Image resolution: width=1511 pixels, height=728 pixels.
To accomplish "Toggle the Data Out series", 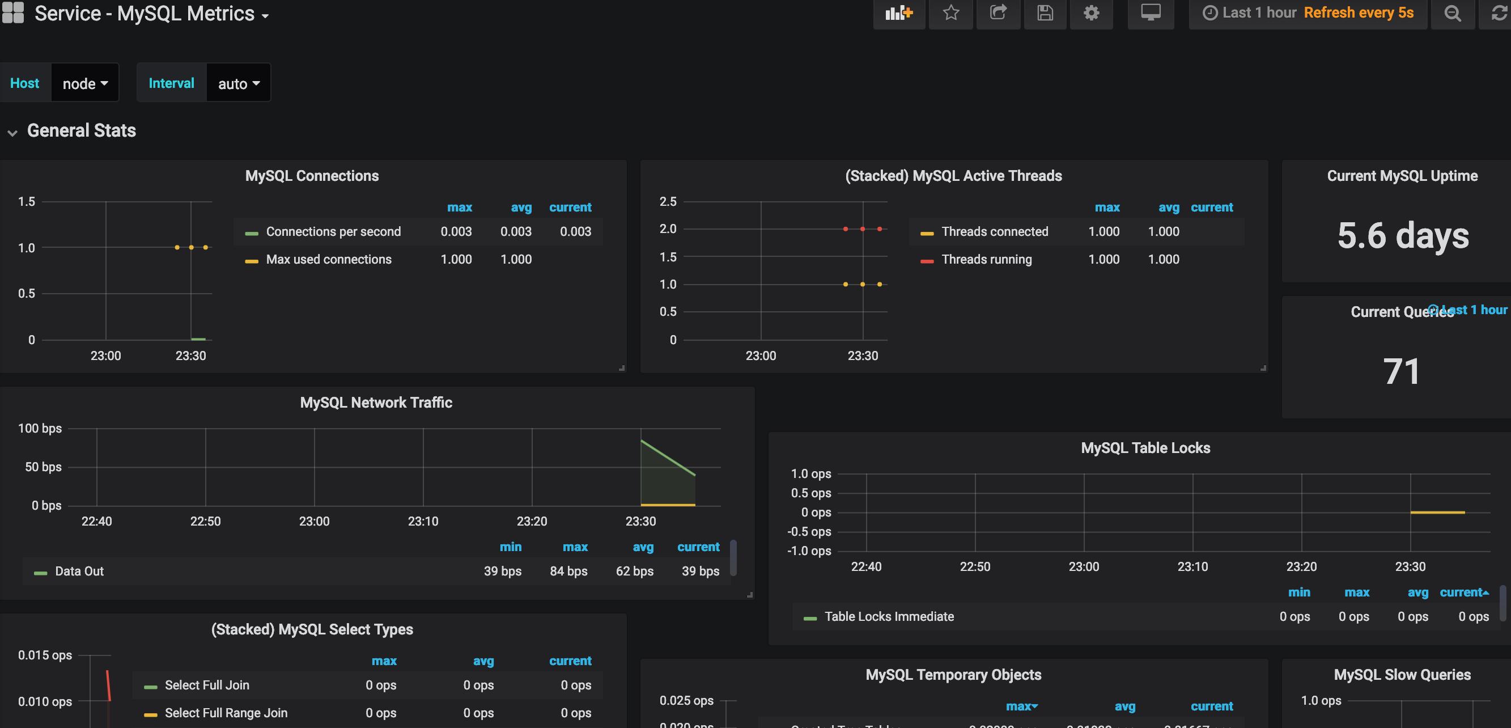I will pos(79,572).
